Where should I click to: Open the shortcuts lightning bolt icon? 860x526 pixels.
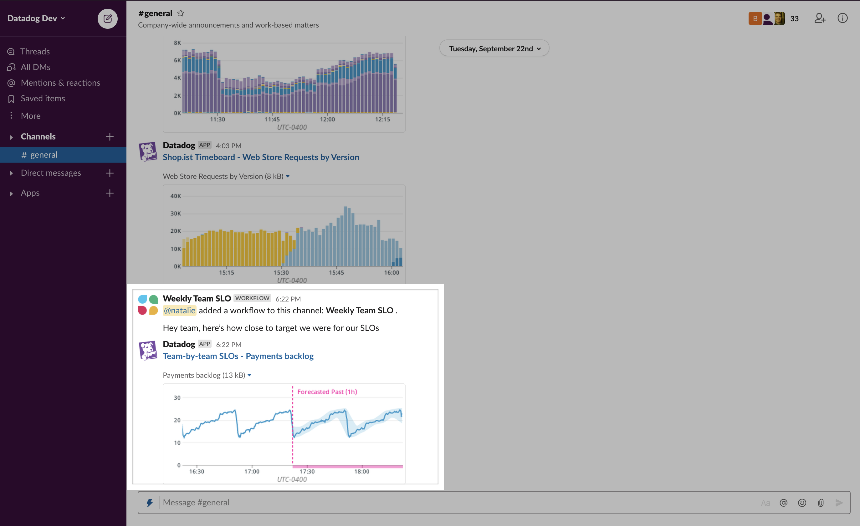pyautogui.click(x=150, y=502)
